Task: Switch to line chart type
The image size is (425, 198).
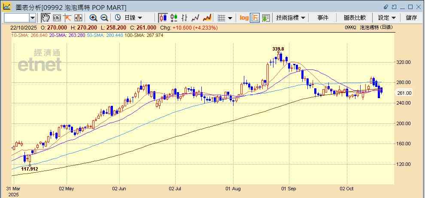Action: point(196,18)
